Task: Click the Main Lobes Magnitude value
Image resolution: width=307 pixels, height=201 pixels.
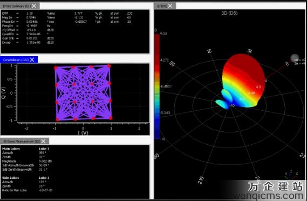Action: pyautogui.click(x=45, y=161)
